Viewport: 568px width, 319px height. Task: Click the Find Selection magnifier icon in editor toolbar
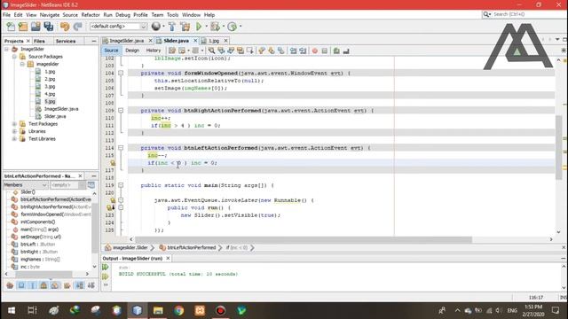coord(211,51)
